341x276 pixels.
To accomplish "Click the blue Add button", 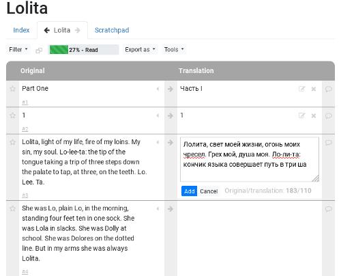I will pos(189,191).
